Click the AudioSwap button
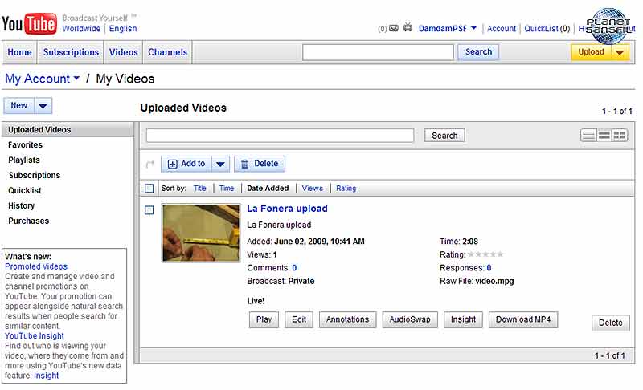Viewport: 643px width, 390px height. coord(410,319)
